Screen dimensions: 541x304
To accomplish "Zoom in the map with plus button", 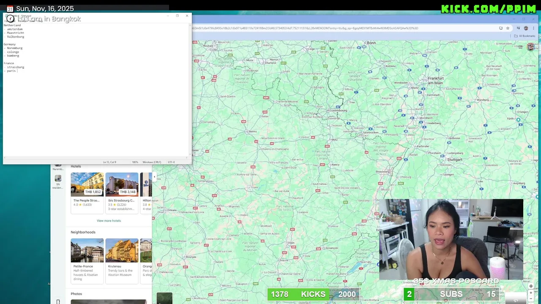I will pyautogui.click(x=531, y=293).
